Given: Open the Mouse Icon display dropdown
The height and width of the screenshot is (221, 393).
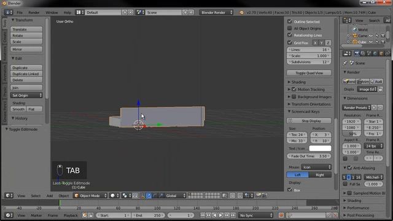Looking at the screenshot, I should click(x=317, y=167).
